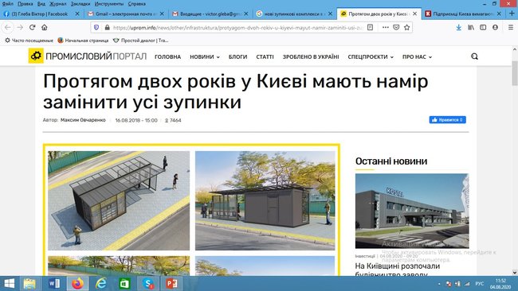Open the Firefox account icon
This screenshot has height=291, width=518.
(495, 27)
